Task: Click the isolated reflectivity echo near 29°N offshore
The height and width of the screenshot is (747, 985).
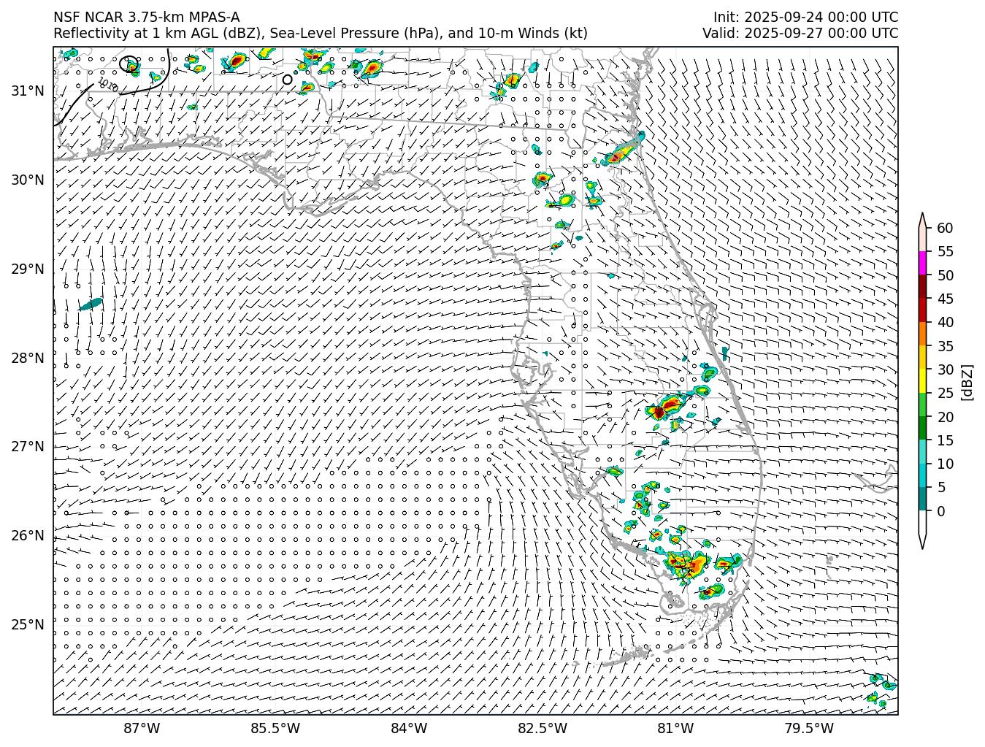Action: point(91,304)
